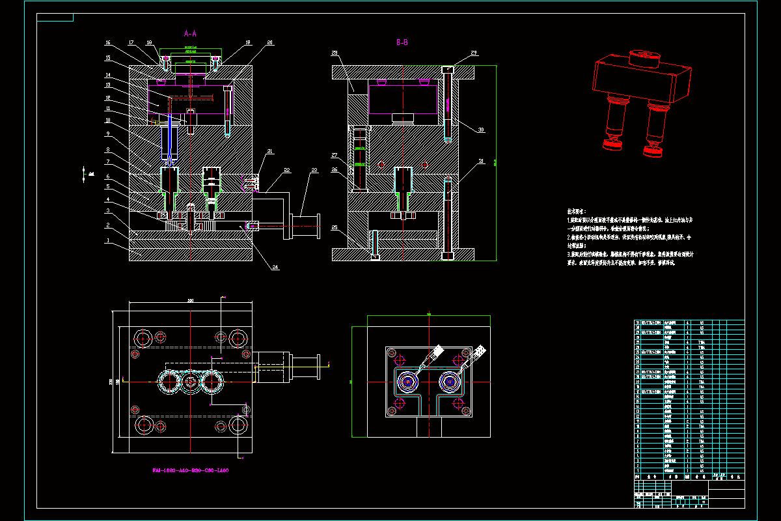Click part balloon number 29
This screenshot has width=781, height=521.
tap(474, 53)
